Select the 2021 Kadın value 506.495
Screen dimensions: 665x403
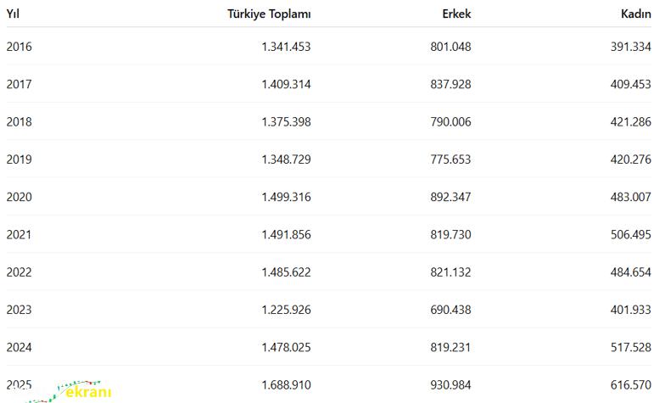[630, 234]
